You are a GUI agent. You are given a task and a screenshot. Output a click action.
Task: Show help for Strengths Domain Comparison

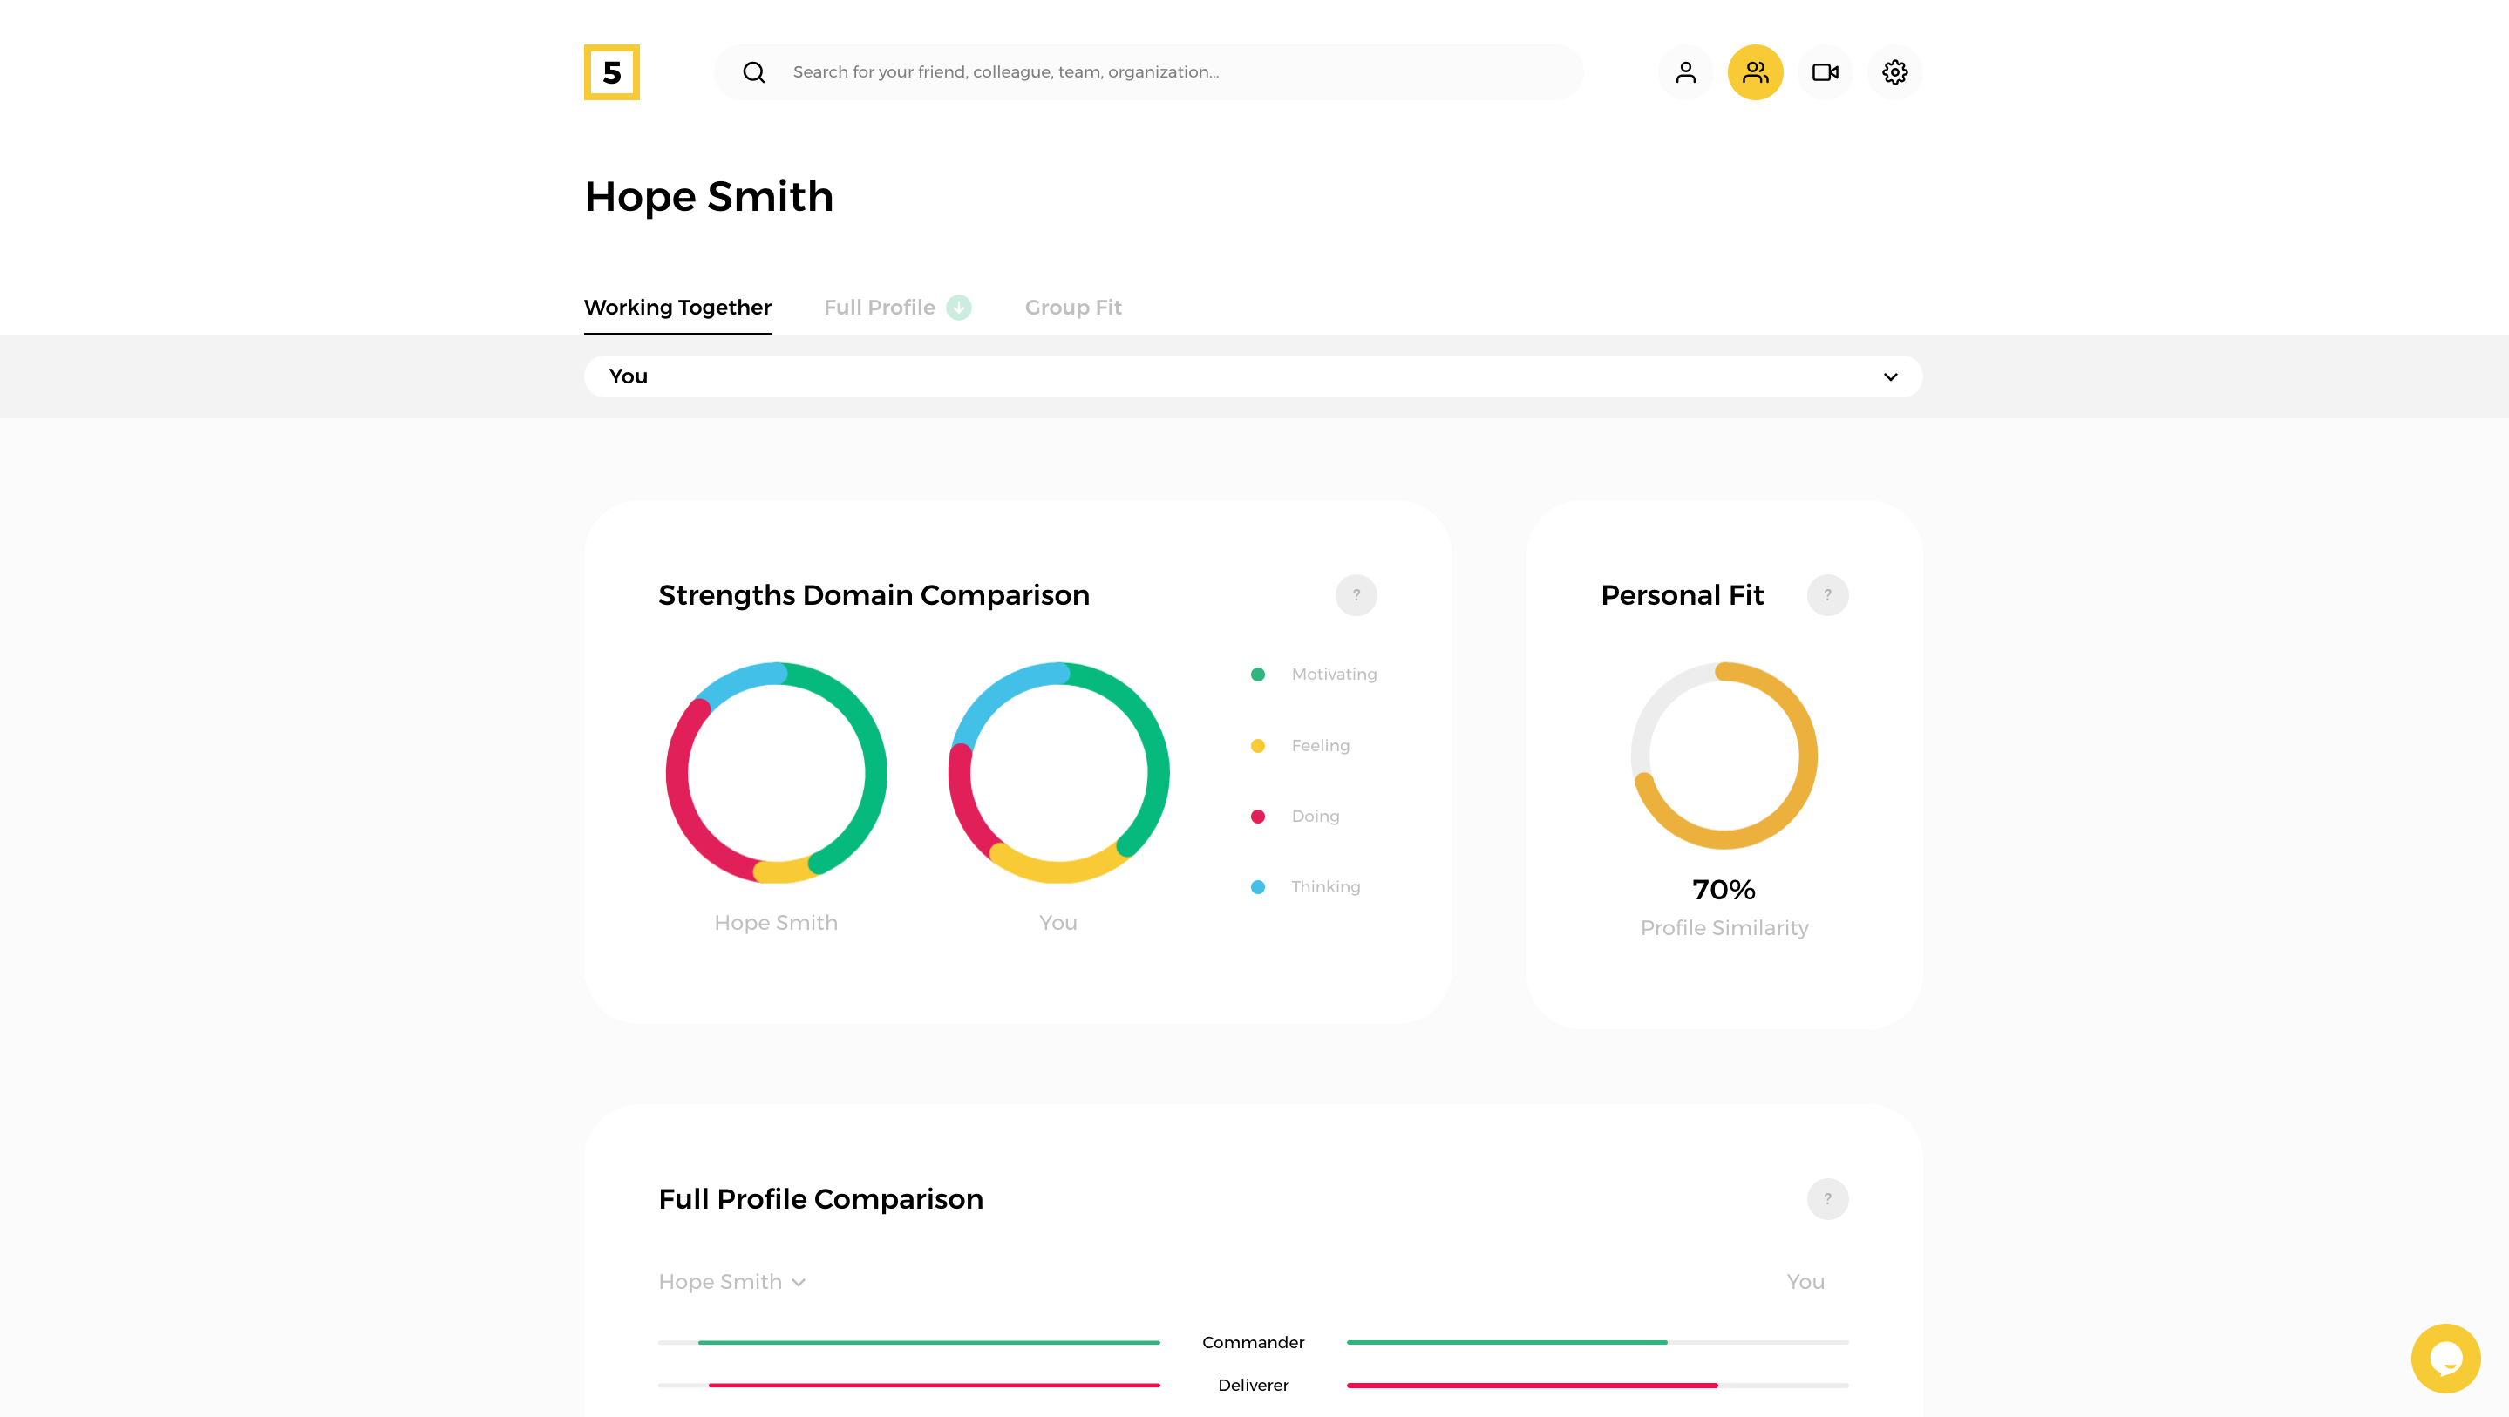pos(1356,595)
